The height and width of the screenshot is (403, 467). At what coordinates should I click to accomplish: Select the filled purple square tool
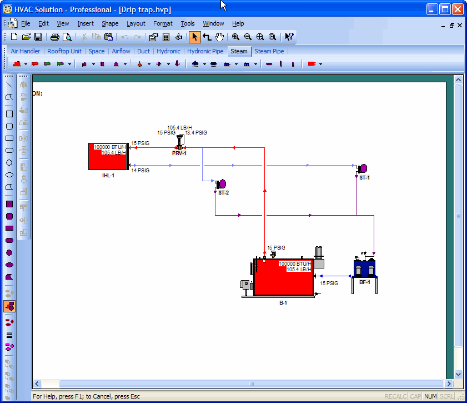point(9,204)
